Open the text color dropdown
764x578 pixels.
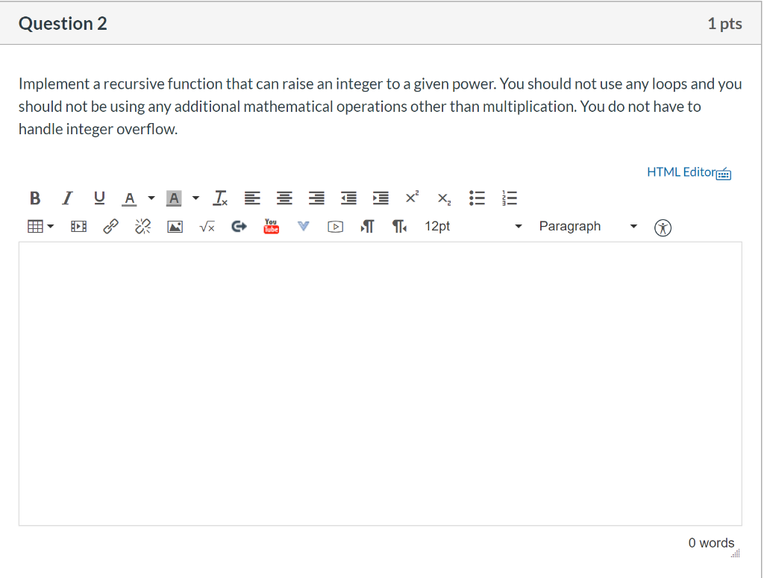point(151,198)
